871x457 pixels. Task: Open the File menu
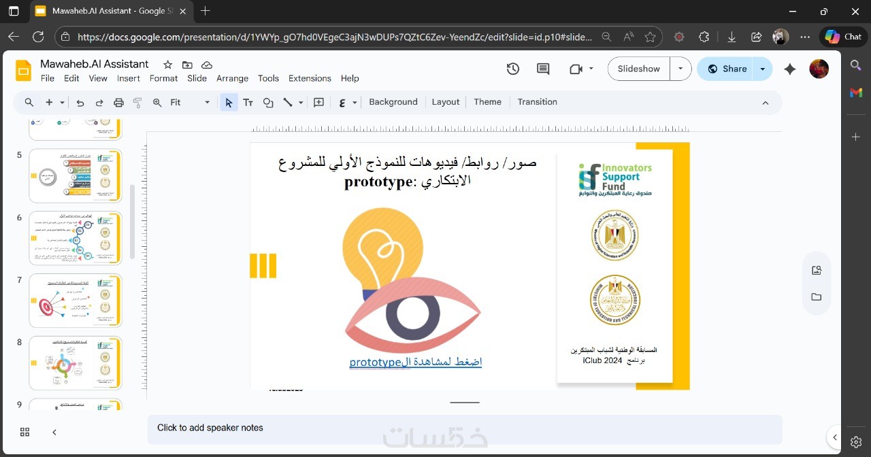point(48,78)
